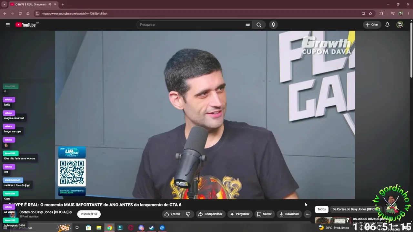The height and width of the screenshot is (232, 413).
Task: Open Windows Task View
Action: pos(77,228)
